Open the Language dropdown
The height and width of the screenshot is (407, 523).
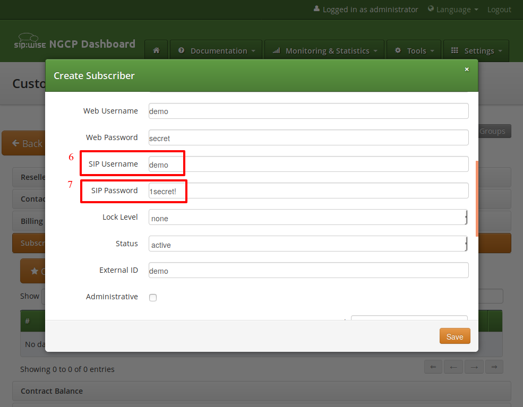(x=453, y=10)
